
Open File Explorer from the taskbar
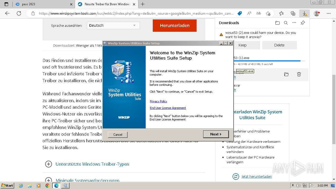[30, 186]
